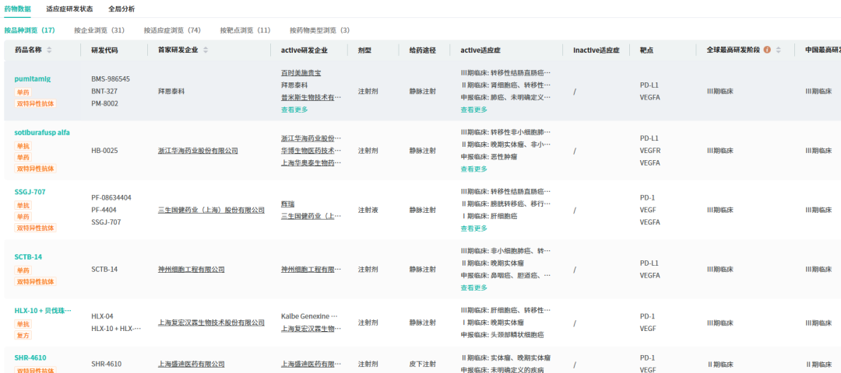Switch to 药物数据 tab
This screenshot has width=841, height=373.
pyautogui.click(x=18, y=9)
